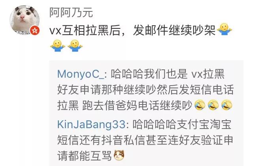This screenshot has height=166, width=253.
Task: Click the red verified badge on avatar
Action: click(35, 31)
